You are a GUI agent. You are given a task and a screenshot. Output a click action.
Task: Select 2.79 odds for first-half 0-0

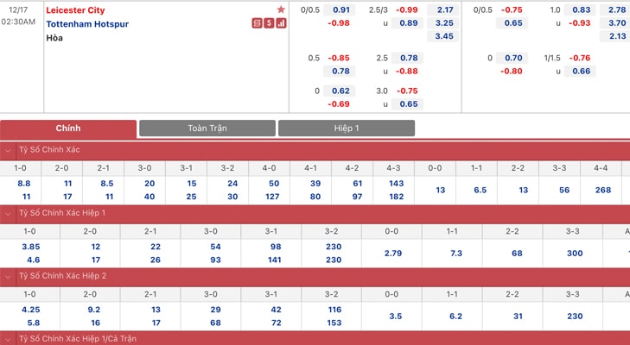click(392, 253)
